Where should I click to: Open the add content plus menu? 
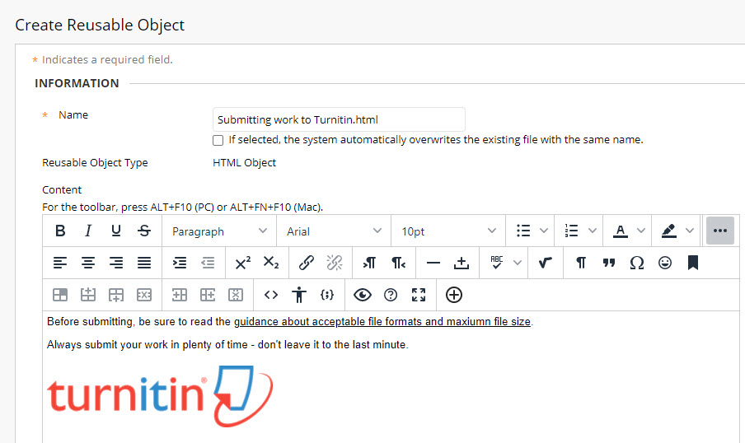point(454,295)
